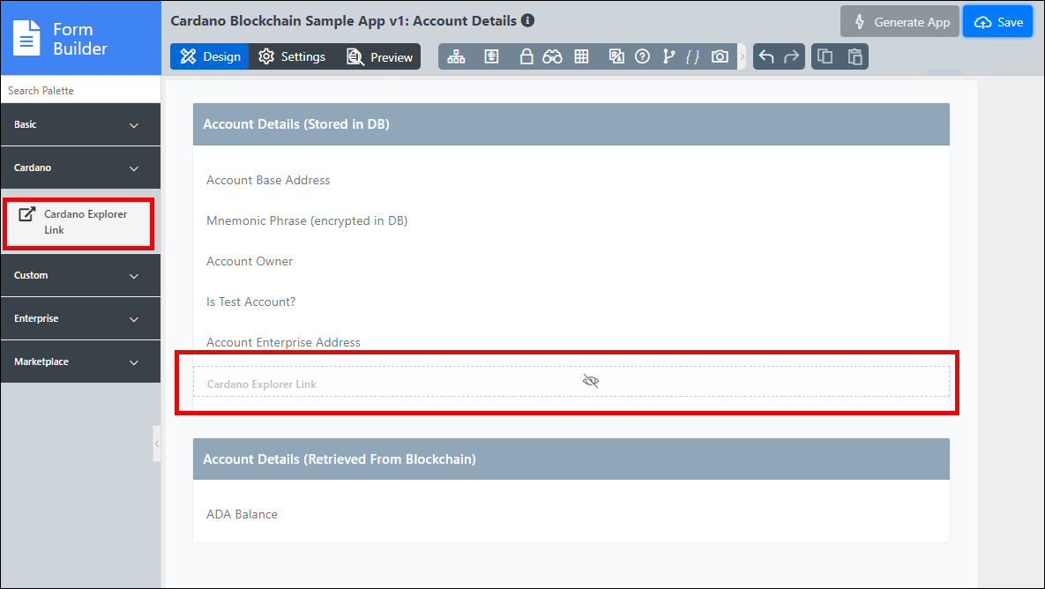This screenshot has width=1045, height=589.
Task: Open the sitemap hierarchy tool in toolbar
Action: [x=456, y=56]
